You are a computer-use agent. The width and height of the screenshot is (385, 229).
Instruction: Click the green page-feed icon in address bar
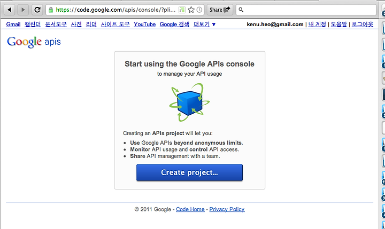(182, 10)
